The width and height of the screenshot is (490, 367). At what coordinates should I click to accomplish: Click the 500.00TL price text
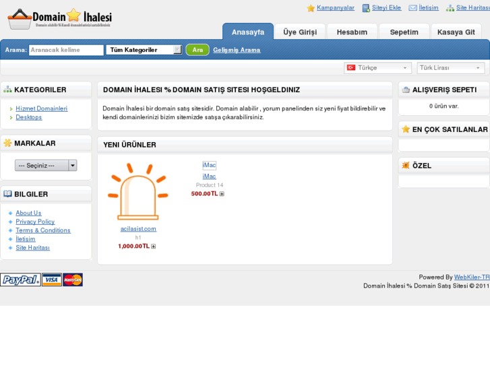pyautogui.click(x=204, y=194)
